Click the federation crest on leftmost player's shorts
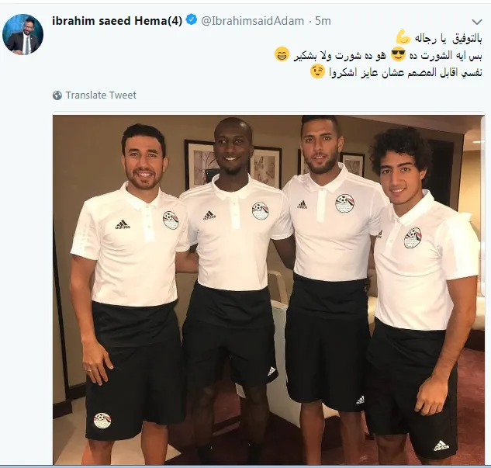This screenshot has width=491, height=468. 102,421
